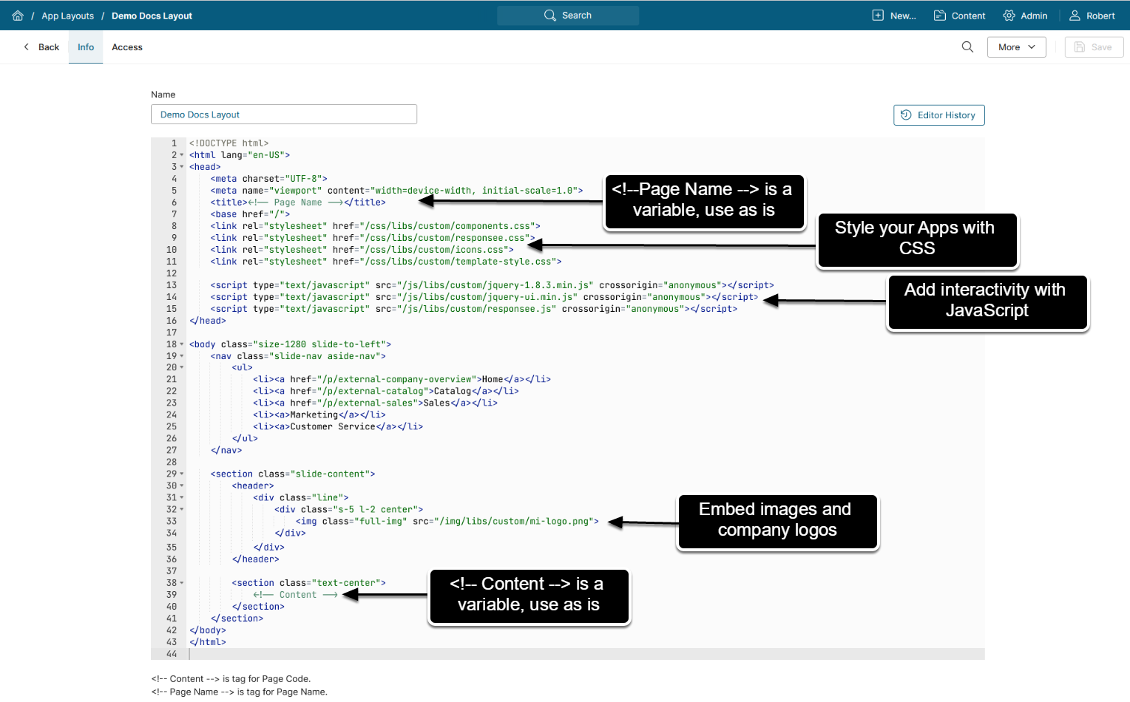Collapse the head fold on line 3
1130x702 pixels.
pos(182,167)
